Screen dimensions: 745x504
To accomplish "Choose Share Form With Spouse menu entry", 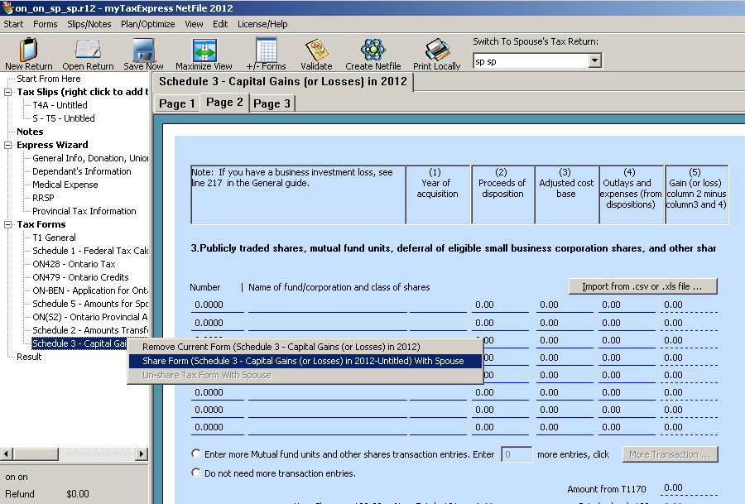I will click(x=305, y=361).
